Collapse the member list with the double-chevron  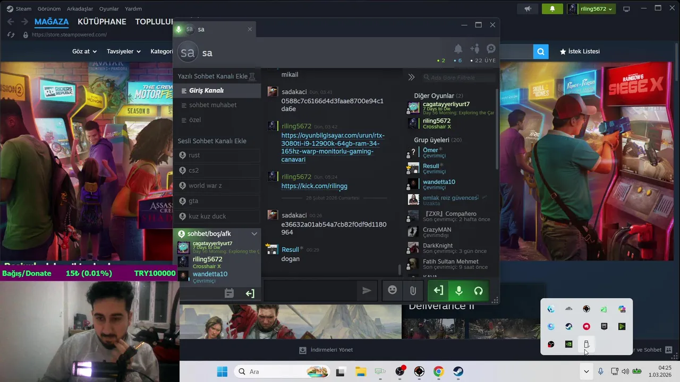pos(411,77)
